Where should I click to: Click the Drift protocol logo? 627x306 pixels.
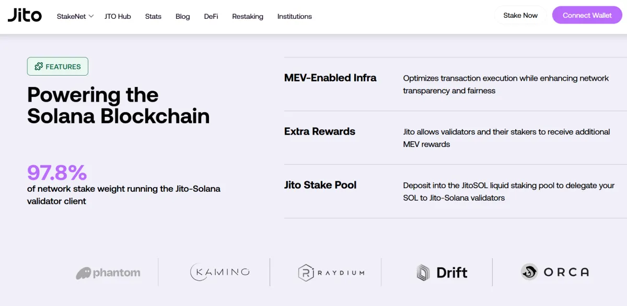pyautogui.click(x=442, y=272)
